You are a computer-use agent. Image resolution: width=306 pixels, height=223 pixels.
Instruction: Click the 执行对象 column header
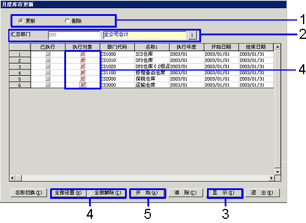click(x=83, y=47)
